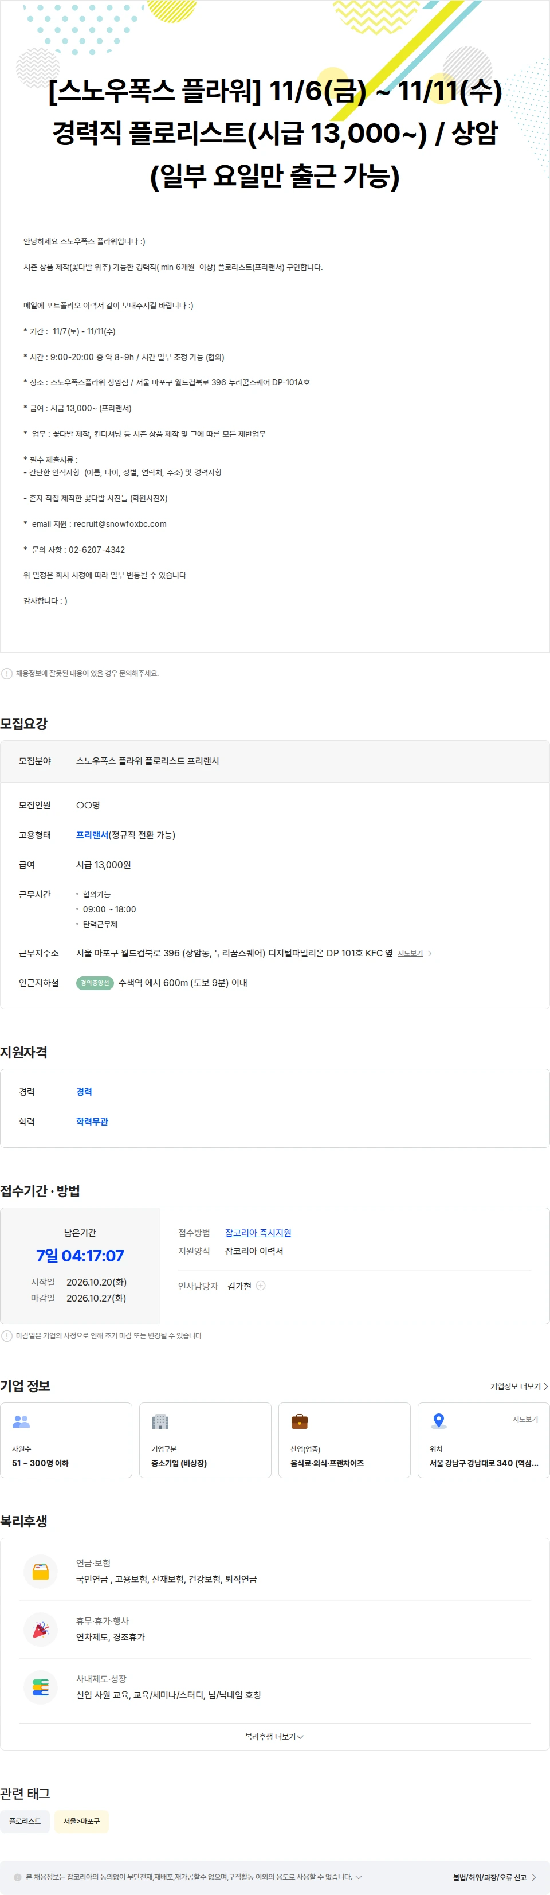The height and width of the screenshot is (1895, 550).
Task: Click the 시급 13,000원 salary value
Action: pos(104,865)
